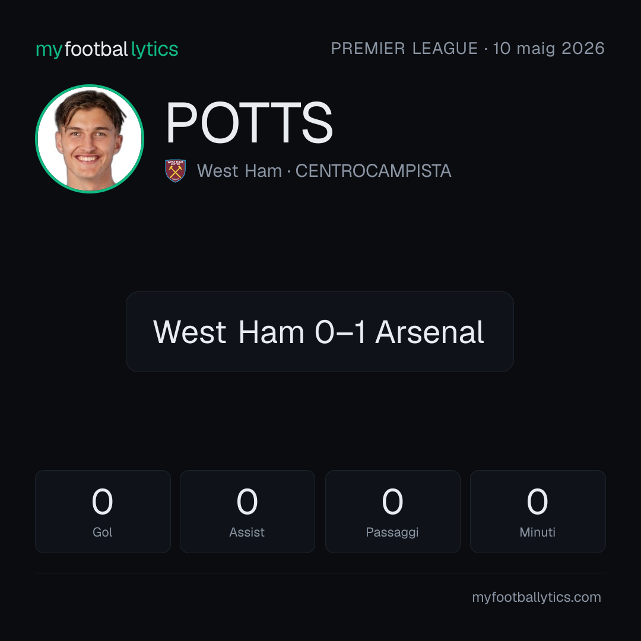The image size is (641, 641).
Task: Click the 10 maig 2026 date
Action: (548, 49)
